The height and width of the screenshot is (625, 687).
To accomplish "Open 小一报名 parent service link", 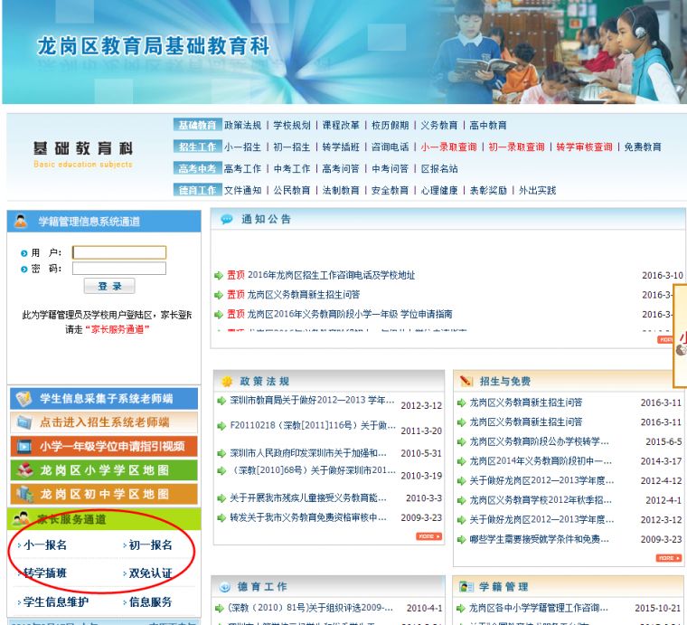I will 45,545.
